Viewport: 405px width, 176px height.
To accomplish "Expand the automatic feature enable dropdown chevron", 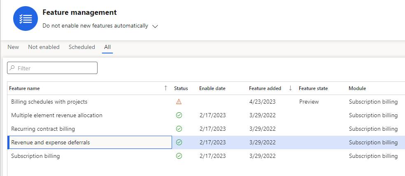I will (155, 26).
